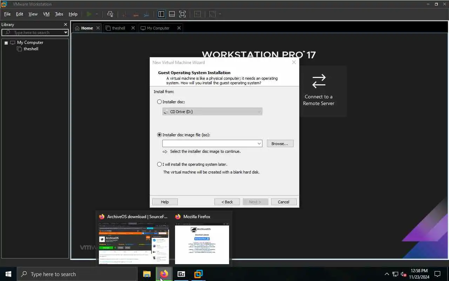Select the Installer disc radio button

(160, 102)
